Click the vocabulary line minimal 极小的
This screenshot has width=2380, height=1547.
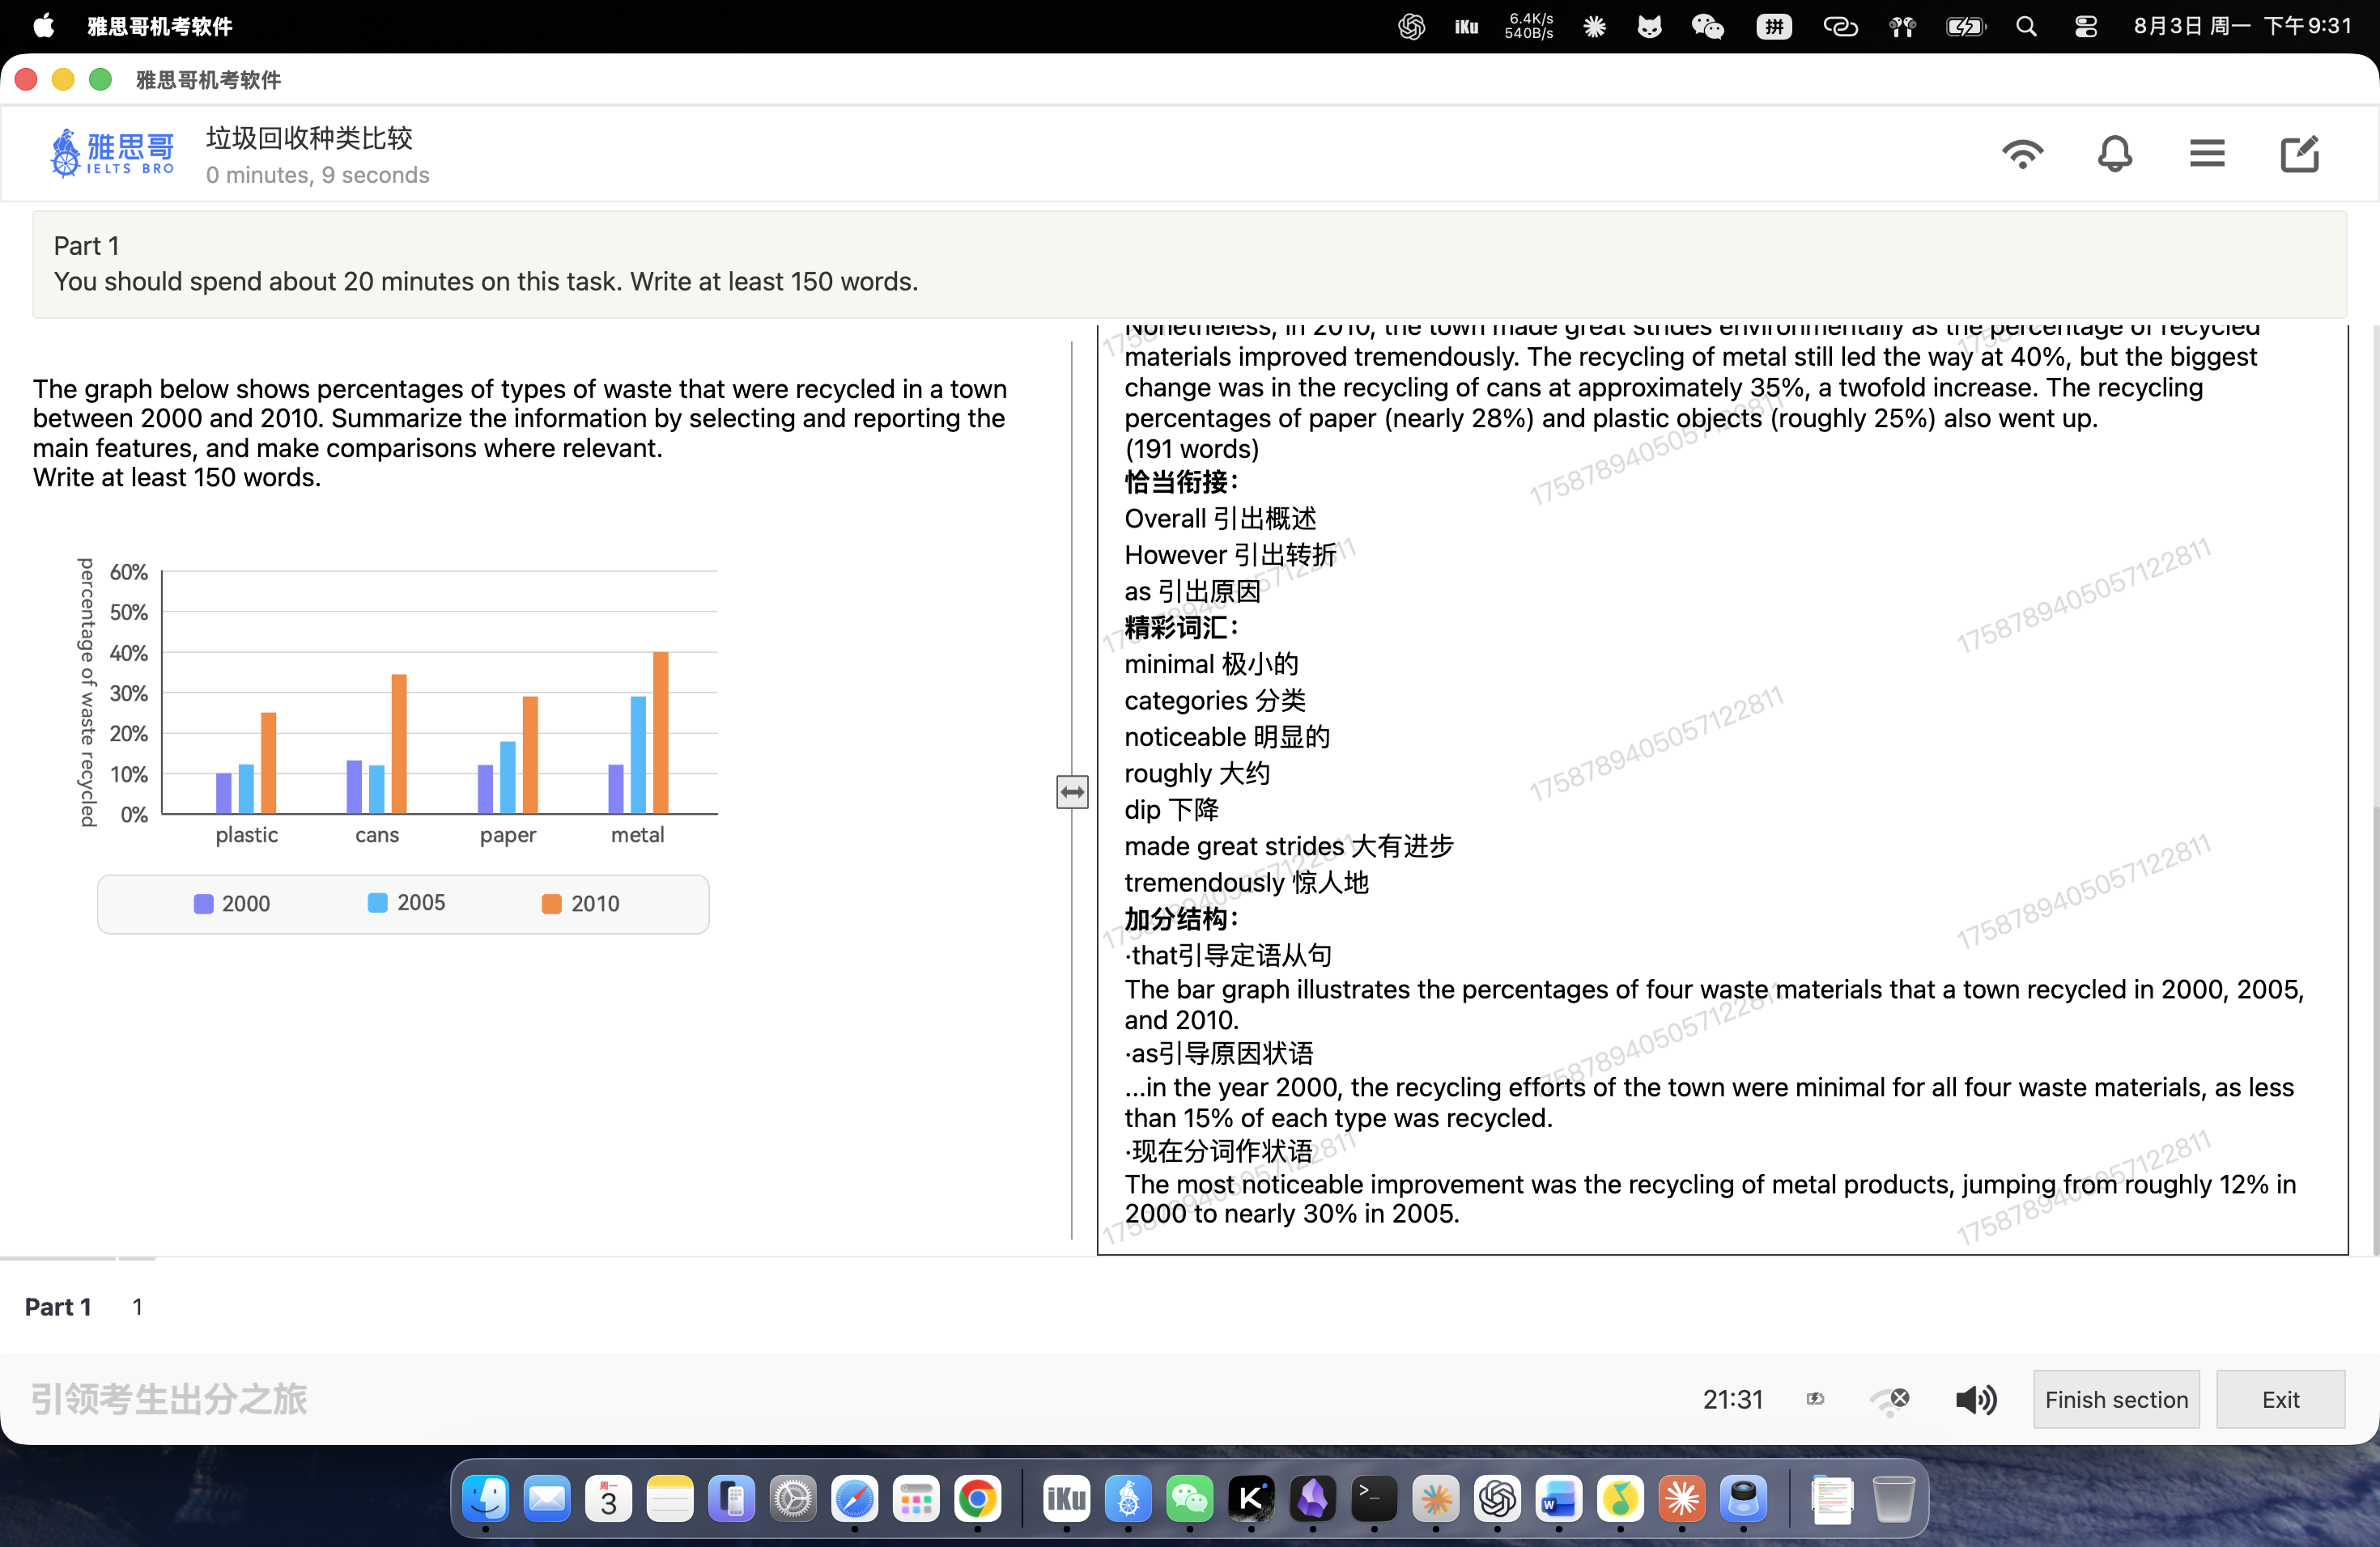click(x=1211, y=663)
